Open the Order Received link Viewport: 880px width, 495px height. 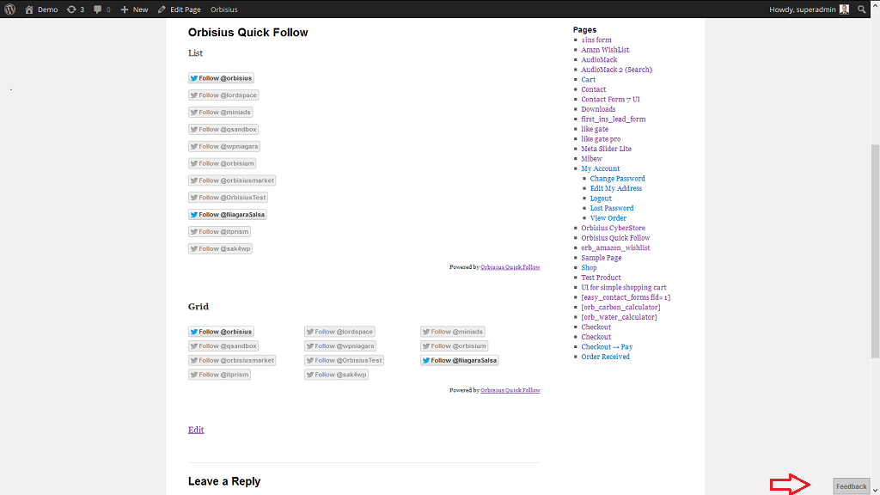pyautogui.click(x=605, y=357)
